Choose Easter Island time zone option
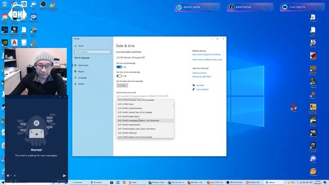The height and width of the screenshot is (185, 329). pos(145,117)
